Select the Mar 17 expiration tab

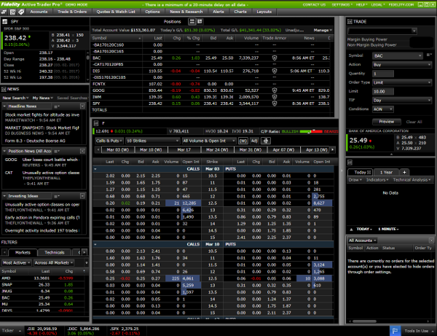(184, 149)
